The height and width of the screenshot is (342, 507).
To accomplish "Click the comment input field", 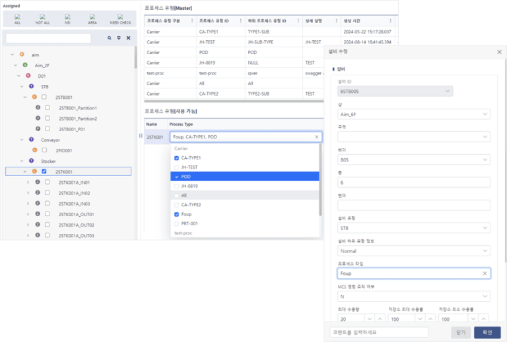I will [379, 332].
